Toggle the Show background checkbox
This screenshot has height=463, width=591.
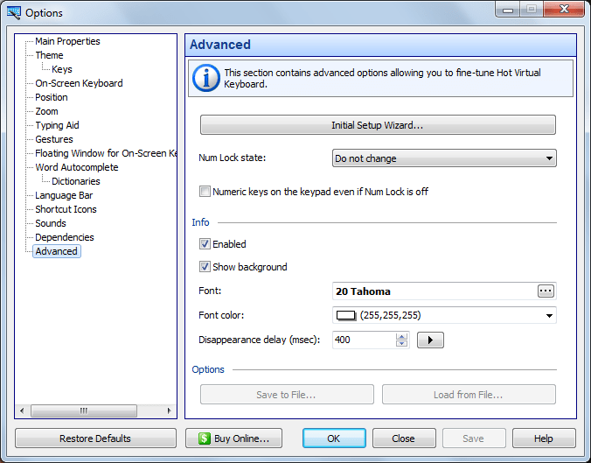[205, 267]
